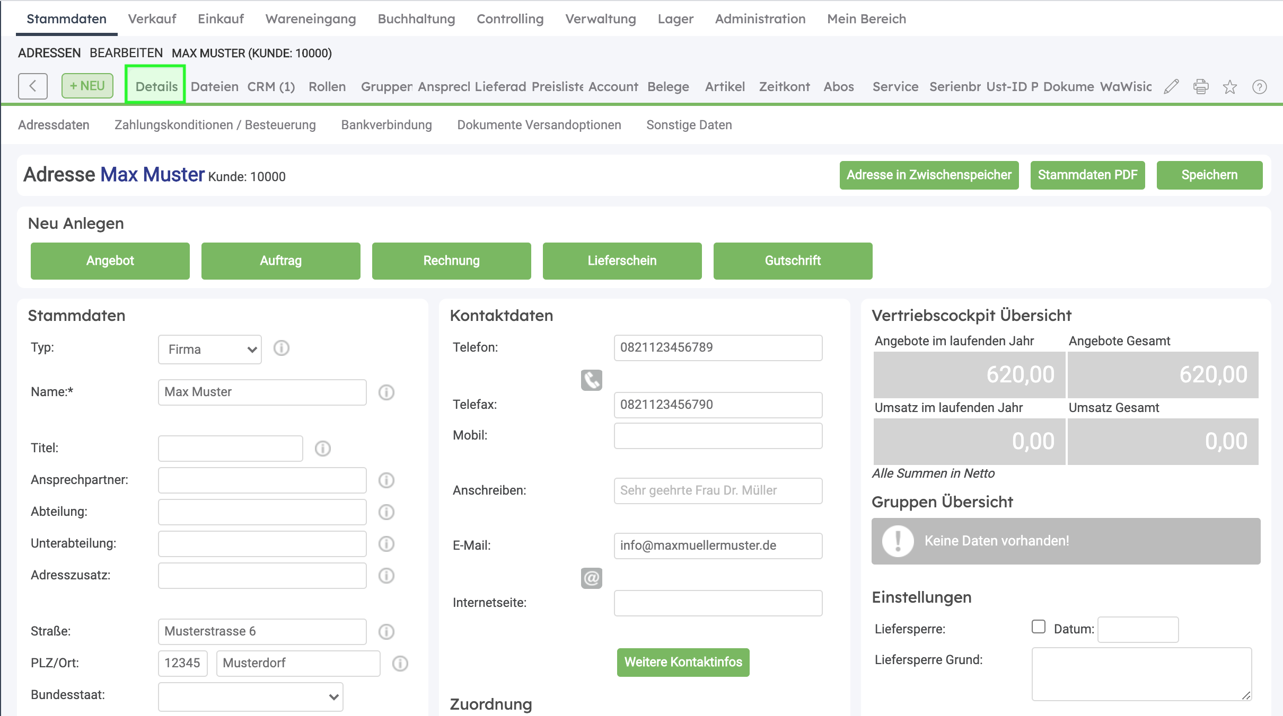Show info icon next to Name field
This screenshot has width=1283, height=716.
pyautogui.click(x=386, y=392)
